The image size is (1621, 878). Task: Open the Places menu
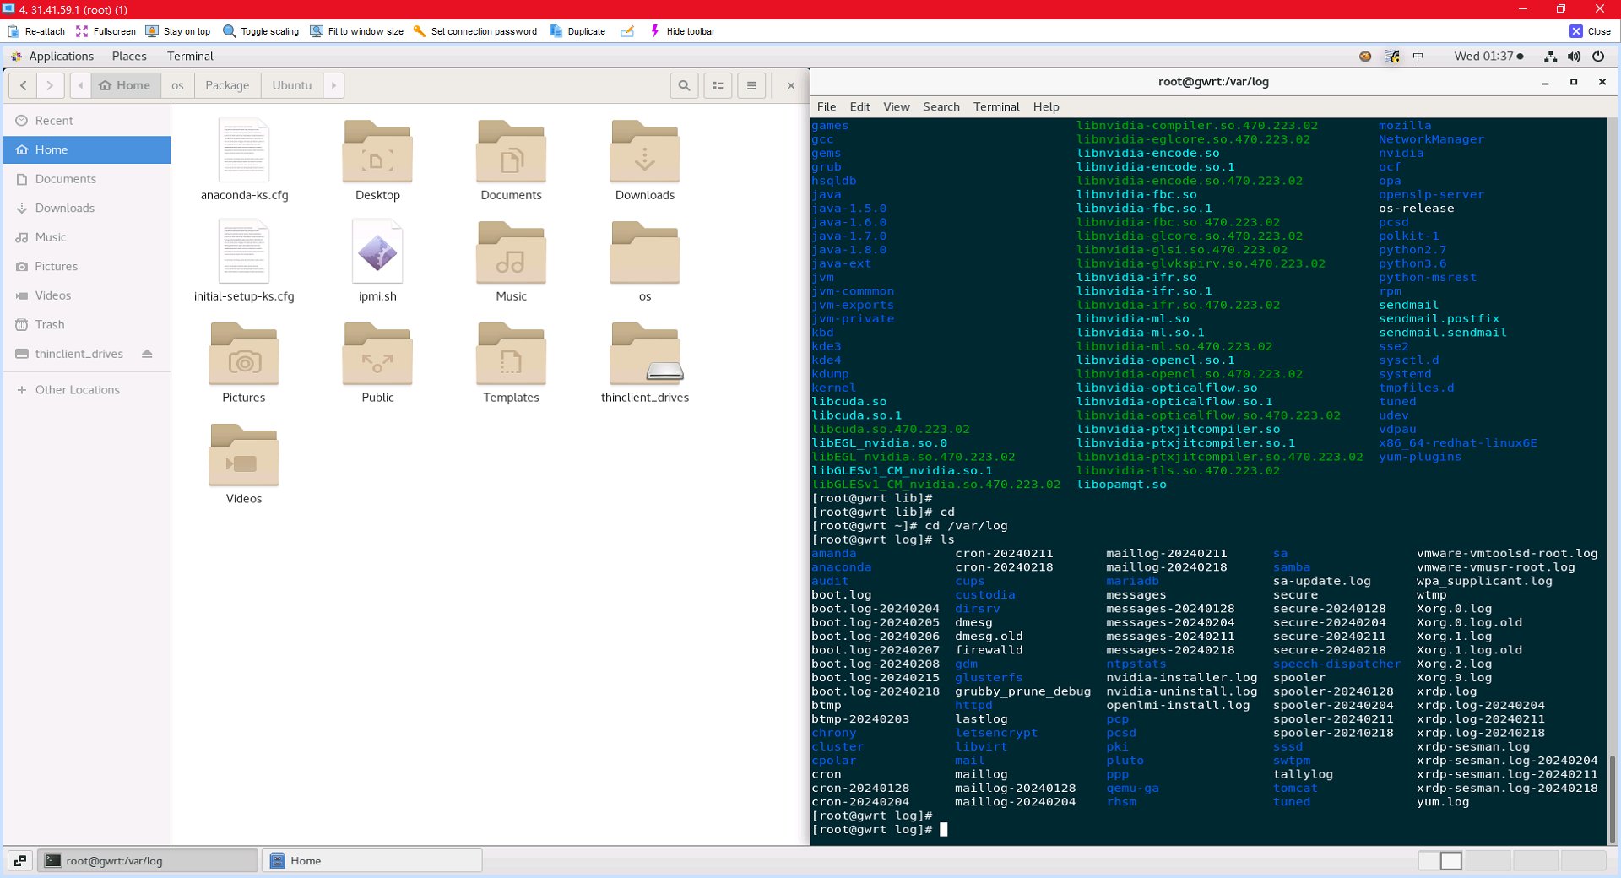click(x=129, y=56)
